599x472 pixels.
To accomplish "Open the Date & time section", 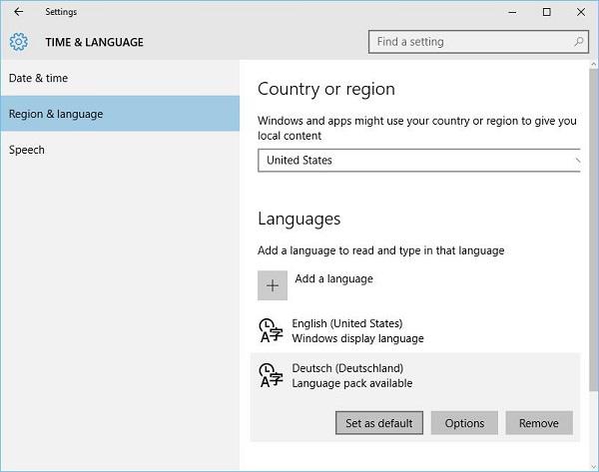I will tap(120, 78).
